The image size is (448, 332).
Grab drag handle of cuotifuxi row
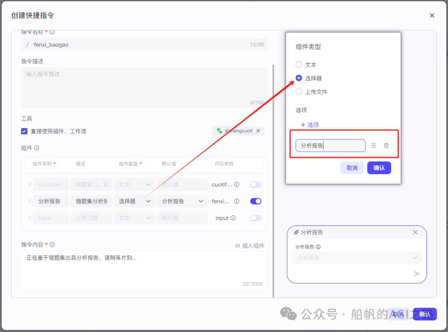tap(30, 184)
